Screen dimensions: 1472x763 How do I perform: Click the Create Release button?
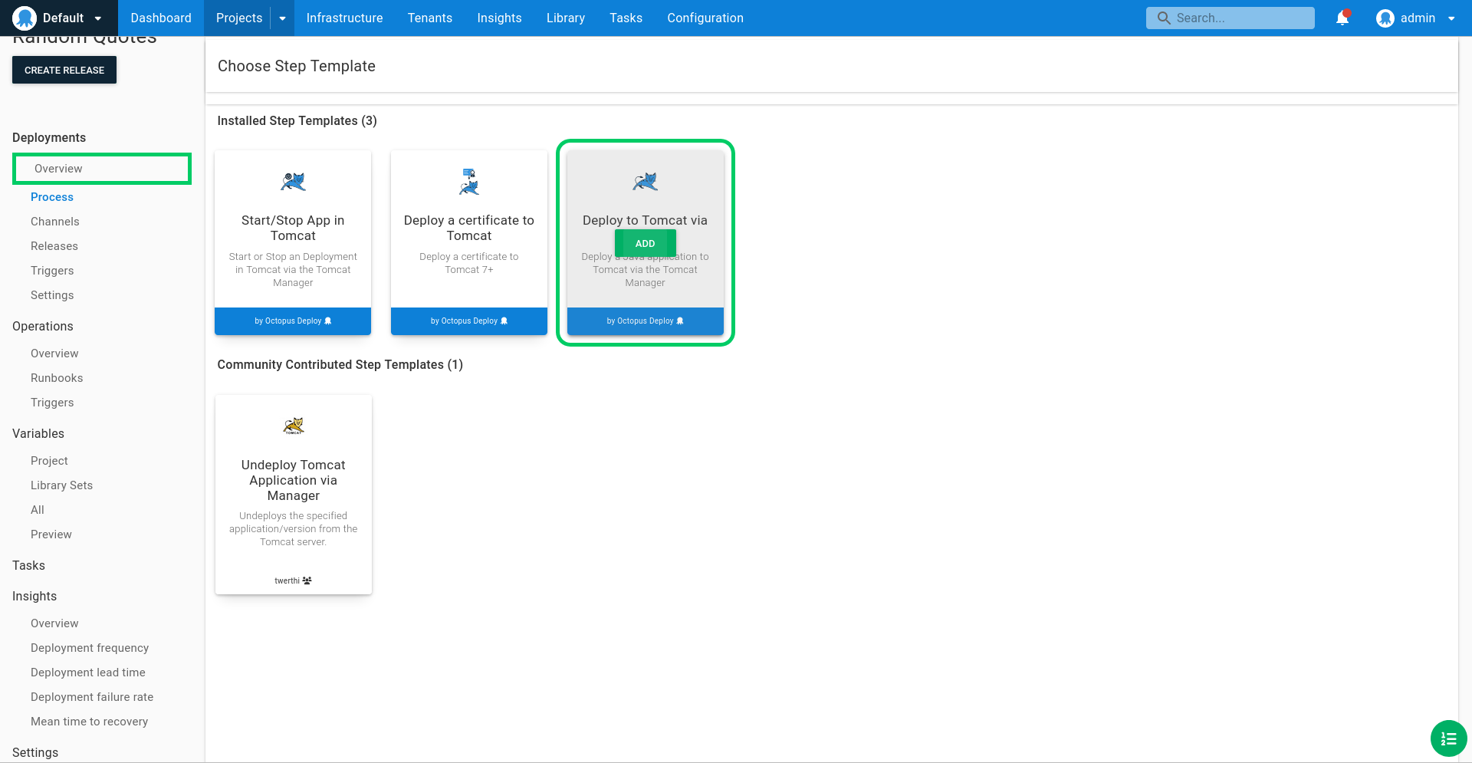point(64,70)
